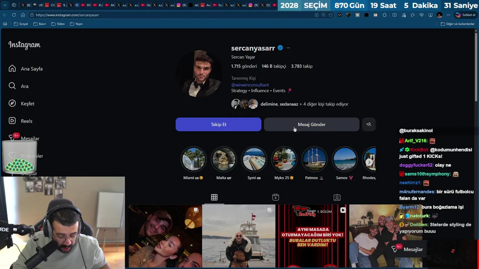
Task: Open Keşfet explore page
Action: [22, 103]
